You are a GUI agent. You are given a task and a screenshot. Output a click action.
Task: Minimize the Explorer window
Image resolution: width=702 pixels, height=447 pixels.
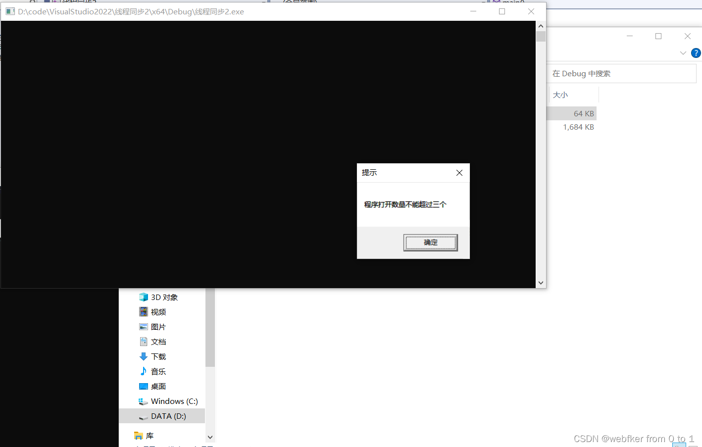pos(630,36)
